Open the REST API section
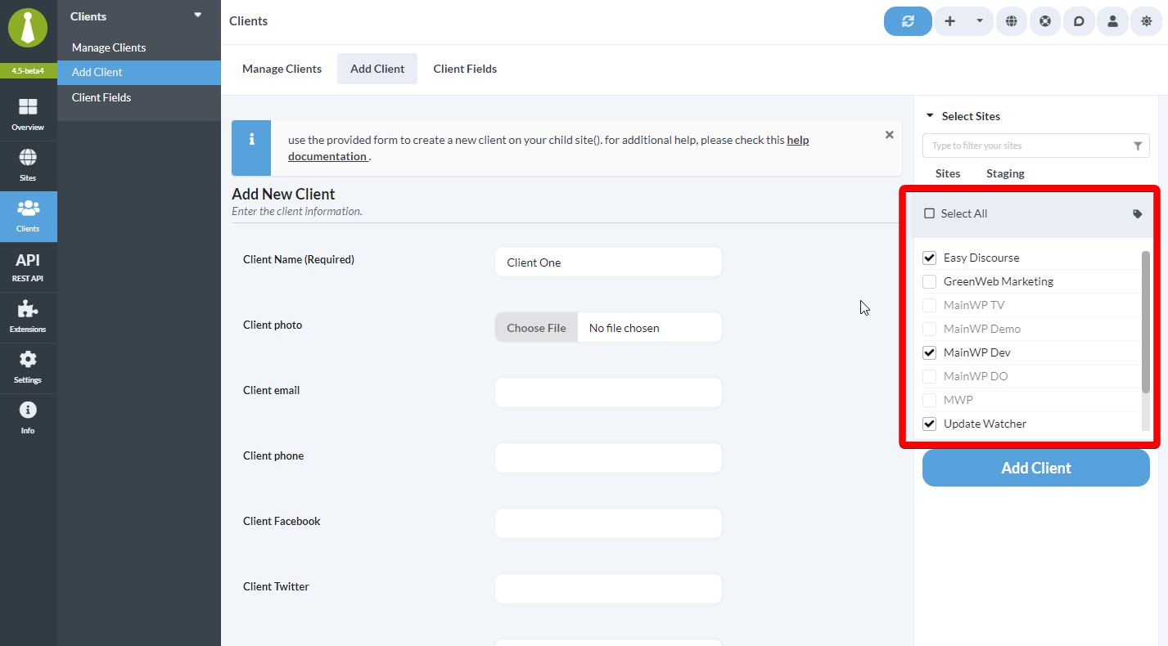Image resolution: width=1168 pixels, height=646 pixels. pos(29,266)
